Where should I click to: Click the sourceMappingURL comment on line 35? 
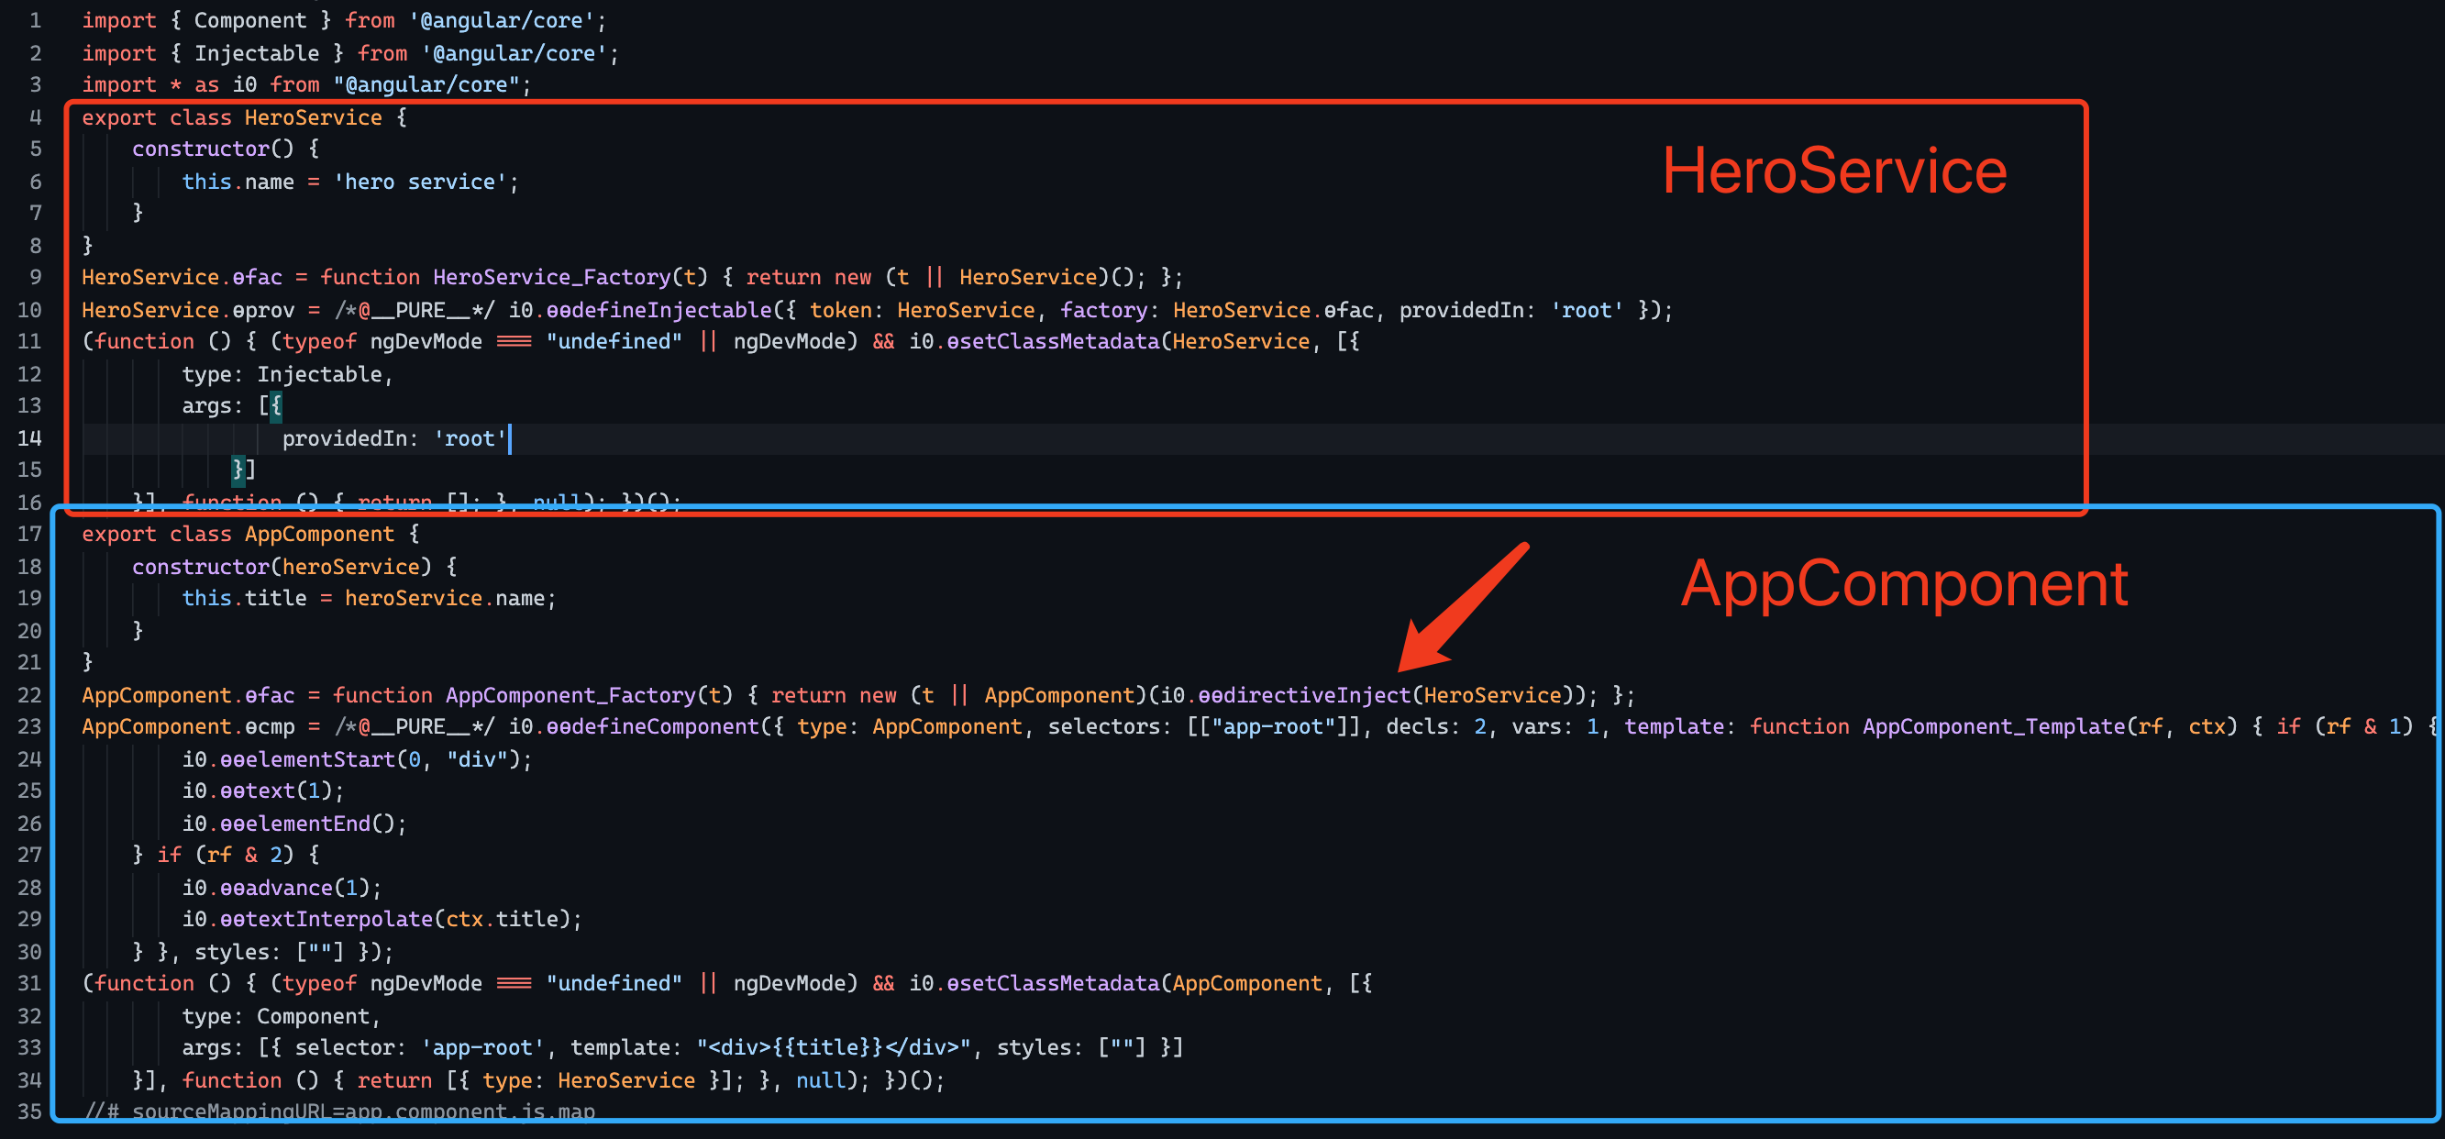point(340,1111)
